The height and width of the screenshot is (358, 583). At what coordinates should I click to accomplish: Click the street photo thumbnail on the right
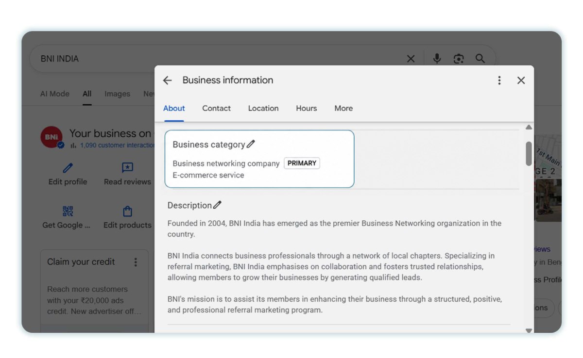pyautogui.click(x=548, y=200)
